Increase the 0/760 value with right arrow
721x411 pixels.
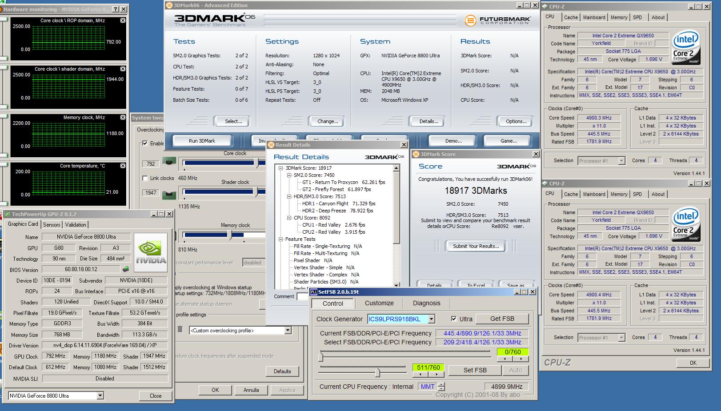click(521, 359)
